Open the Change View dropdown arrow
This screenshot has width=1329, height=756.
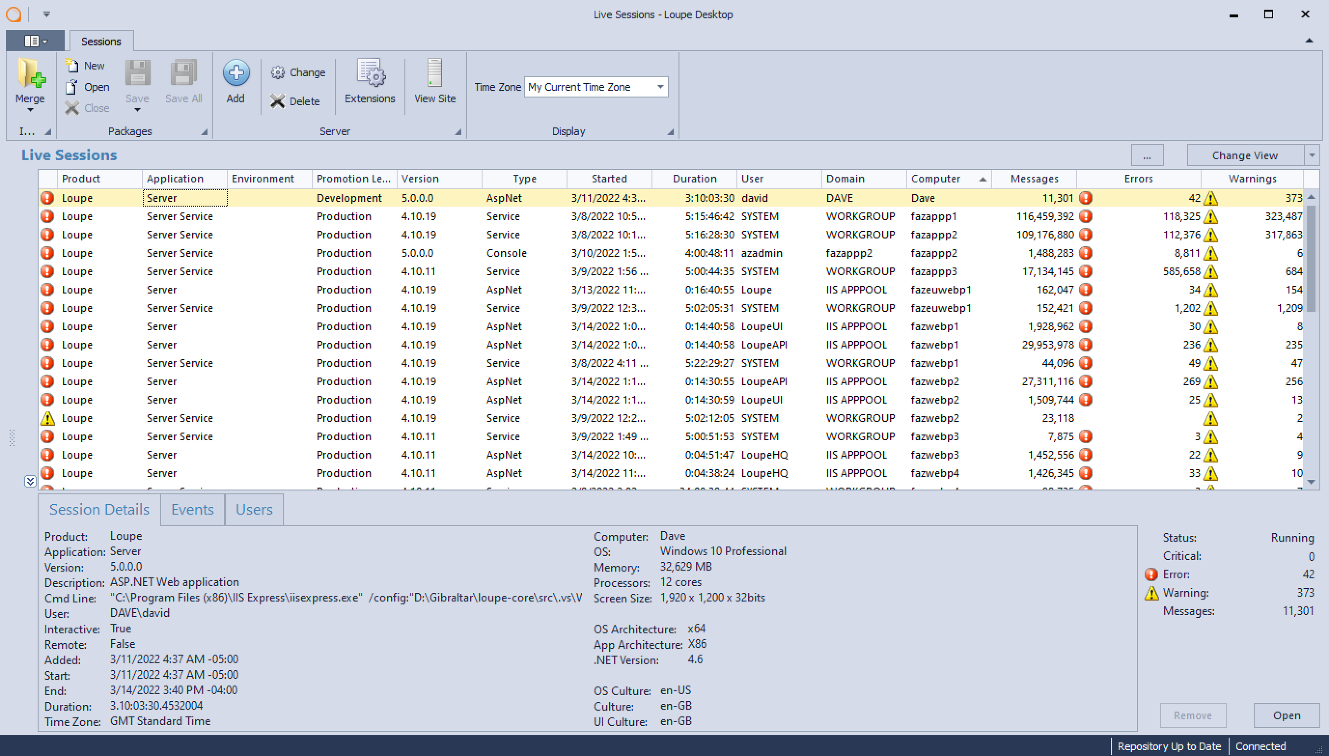click(x=1312, y=155)
